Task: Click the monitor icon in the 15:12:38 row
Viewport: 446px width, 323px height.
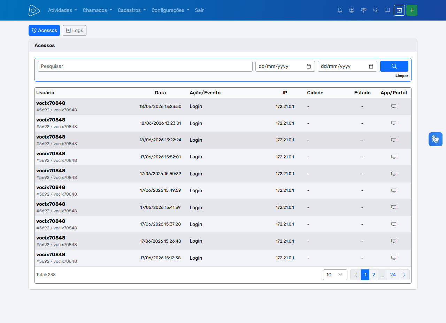Action: (x=394, y=258)
